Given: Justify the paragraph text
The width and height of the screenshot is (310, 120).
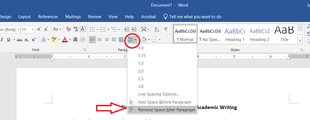Looking at the screenshot, I should (x=114, y=40).
